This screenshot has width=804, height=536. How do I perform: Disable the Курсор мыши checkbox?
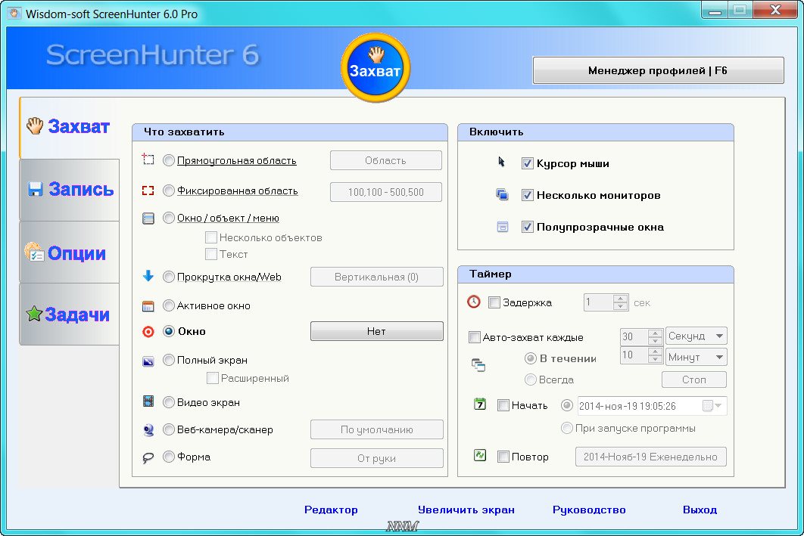528,163
